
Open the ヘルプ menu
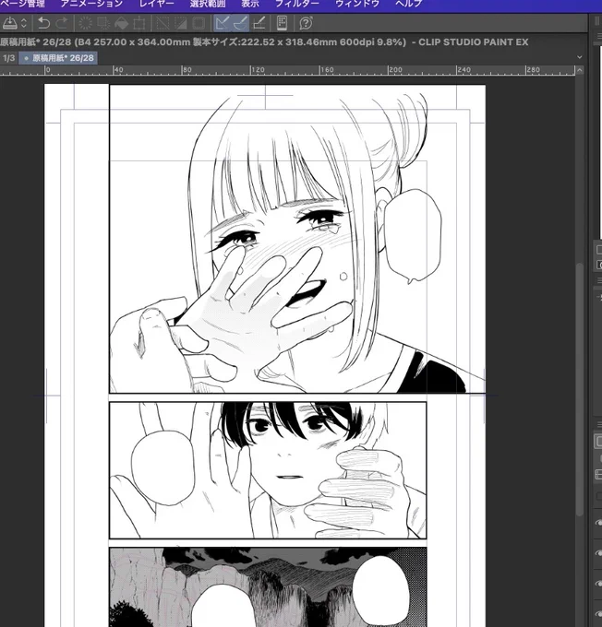tap(409, 4)
